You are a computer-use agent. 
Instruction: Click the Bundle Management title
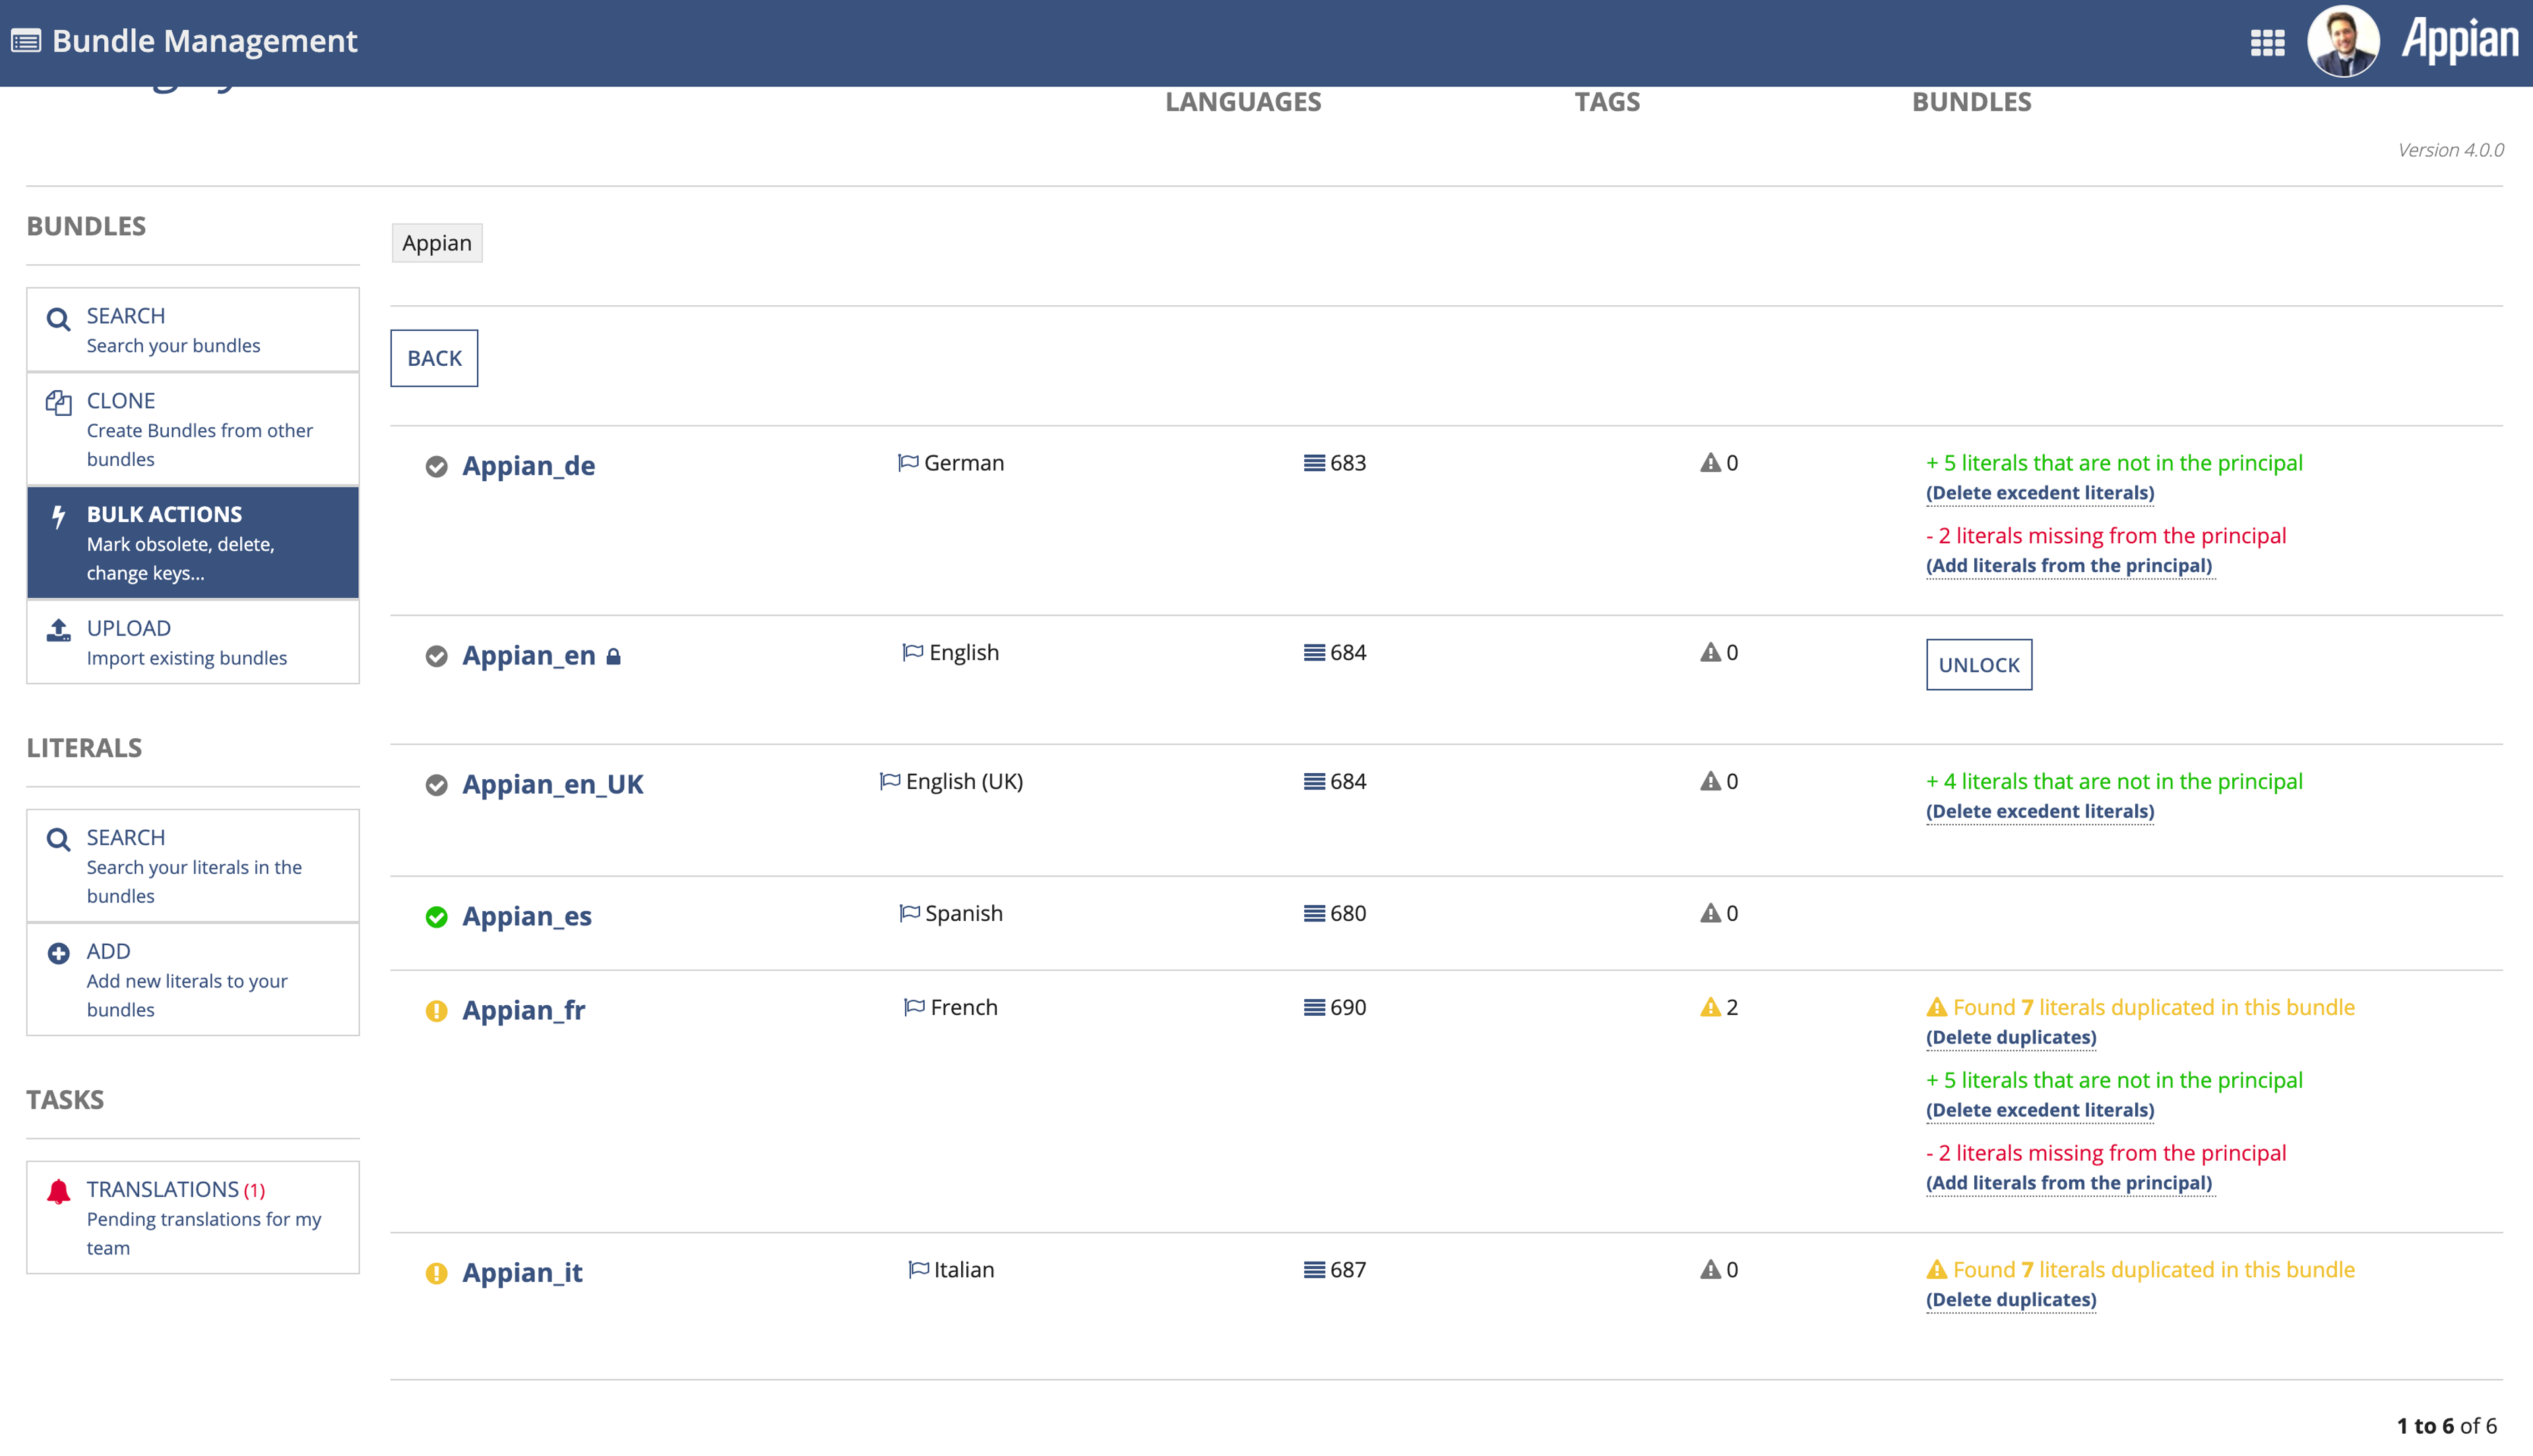tap(204, 41)
